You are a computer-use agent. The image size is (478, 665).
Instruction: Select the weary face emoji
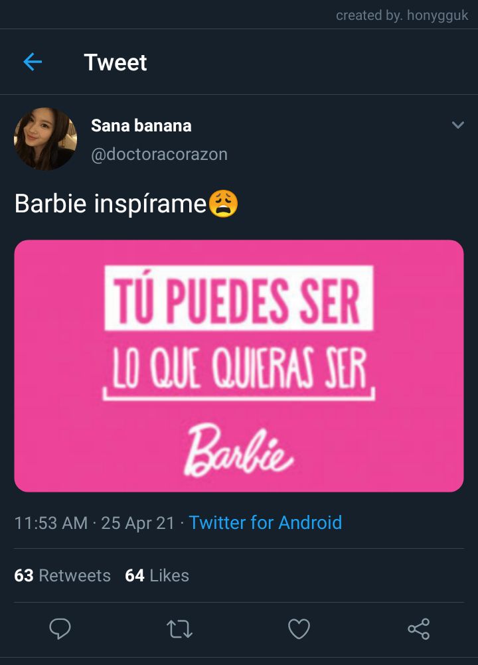[x=224, y=204]
